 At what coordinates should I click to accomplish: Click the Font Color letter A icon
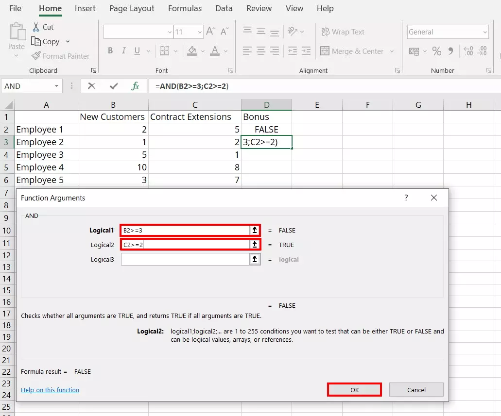pos(215,51)
